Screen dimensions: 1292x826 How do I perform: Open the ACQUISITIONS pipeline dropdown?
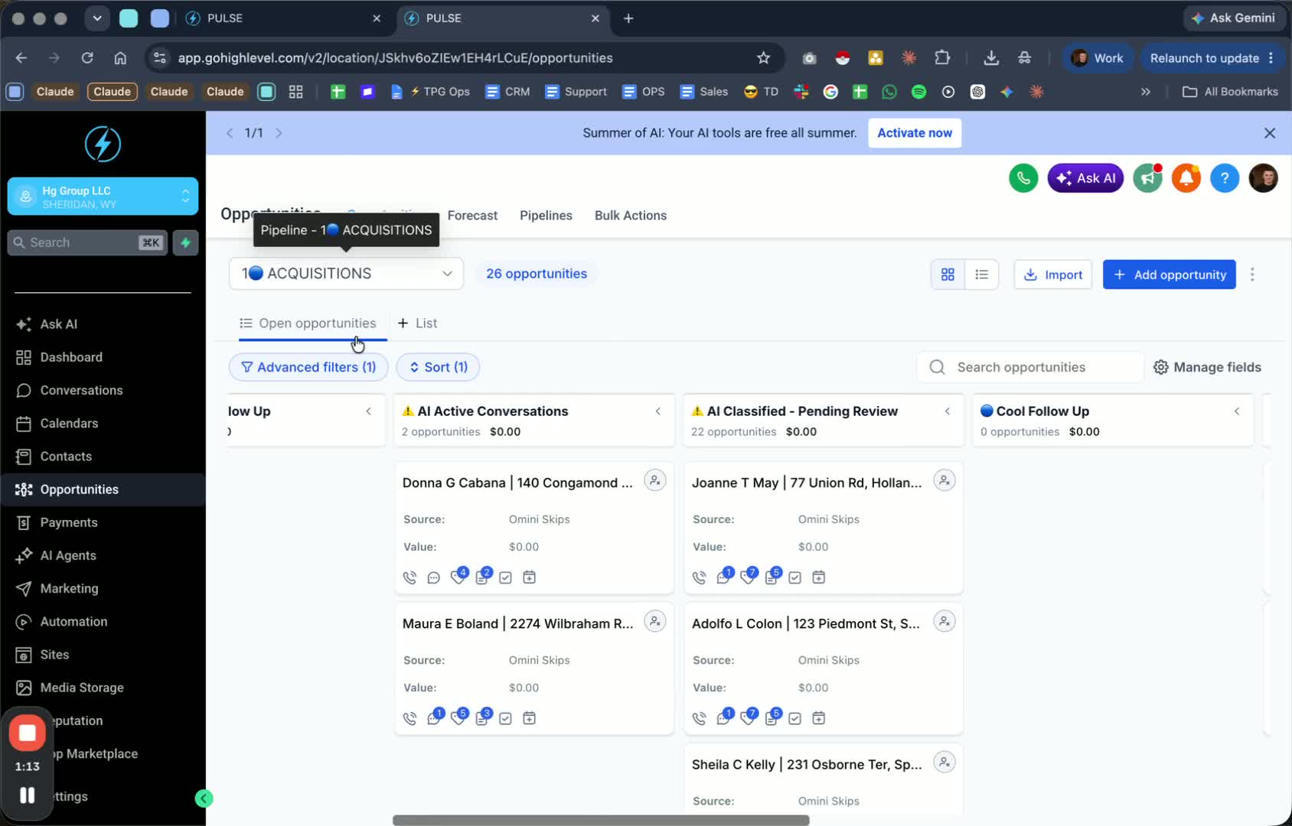coord(346,274)
